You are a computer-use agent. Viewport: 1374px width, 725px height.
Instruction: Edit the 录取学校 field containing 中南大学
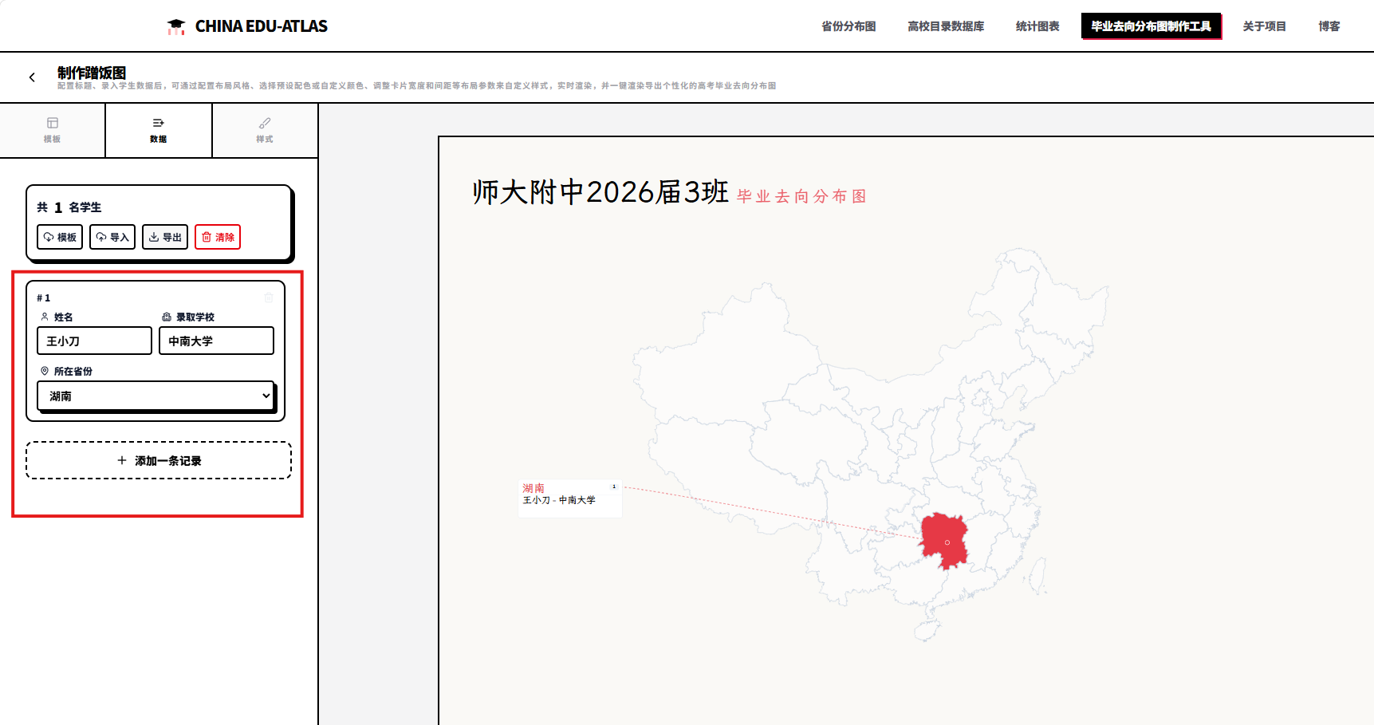point(216,341)
